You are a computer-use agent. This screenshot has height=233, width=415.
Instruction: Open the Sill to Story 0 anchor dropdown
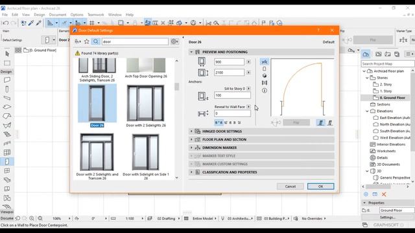(248, 89)
